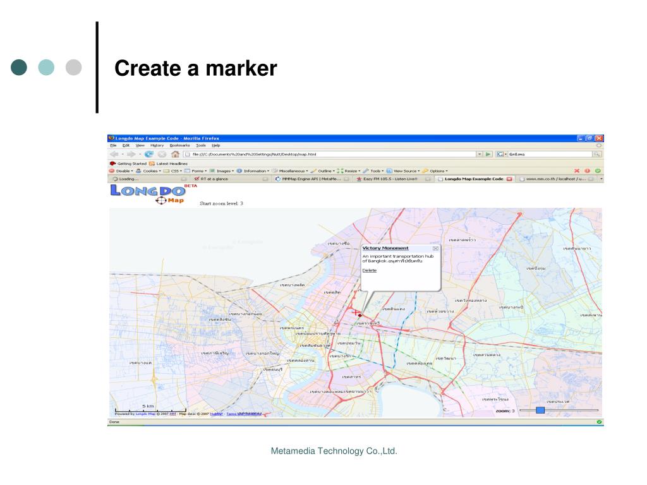Open the Tools menu in menu bar
This screenshot has width=647, height=485.
tap(201, 146)
